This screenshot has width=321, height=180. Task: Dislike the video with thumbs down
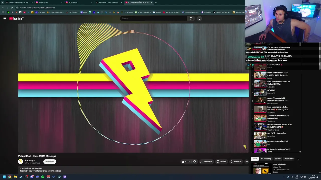coord(194,162)
